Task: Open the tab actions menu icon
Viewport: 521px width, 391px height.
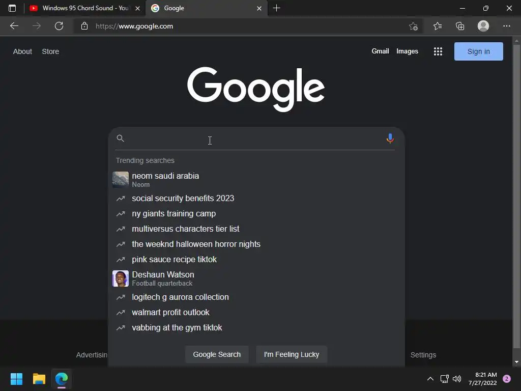Action: pyautogui.click(x=12, y=8)
